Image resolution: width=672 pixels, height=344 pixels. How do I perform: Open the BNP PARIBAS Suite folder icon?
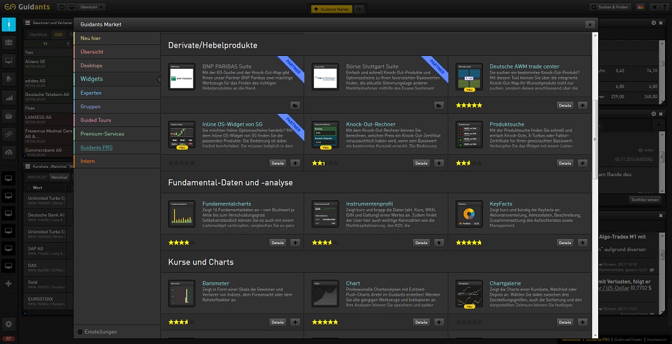(x=295, y=106)
